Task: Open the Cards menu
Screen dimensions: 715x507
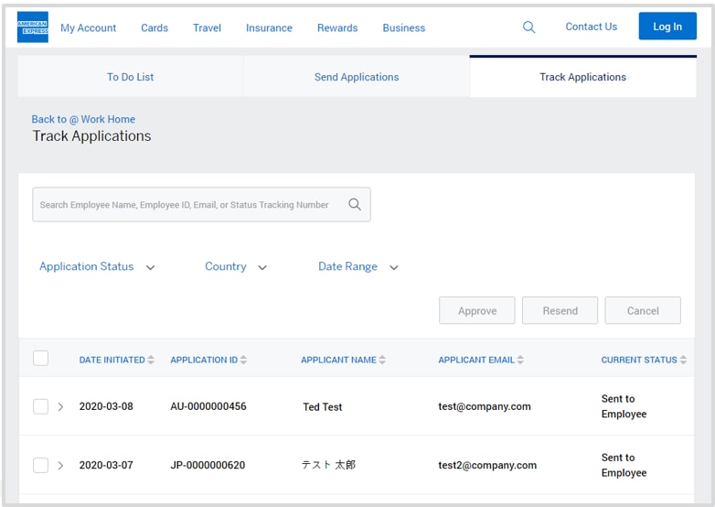Action: (155, 27)
